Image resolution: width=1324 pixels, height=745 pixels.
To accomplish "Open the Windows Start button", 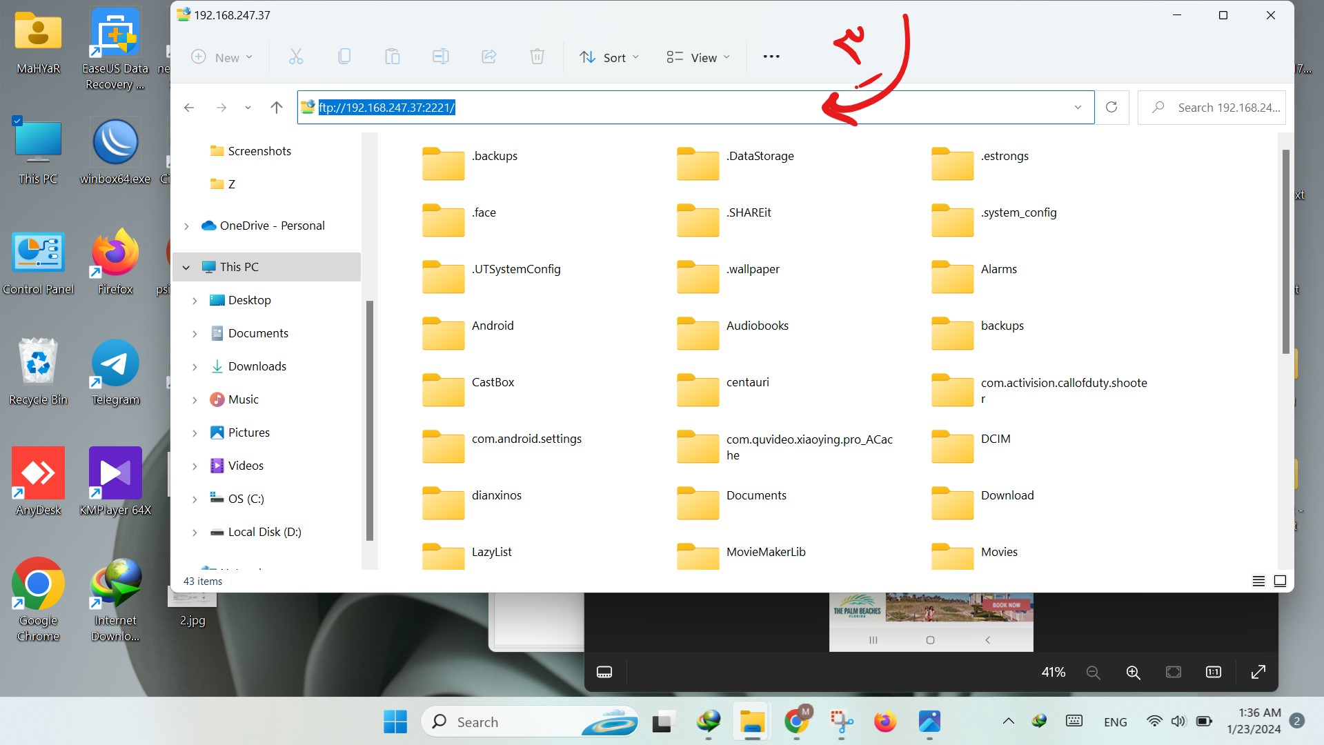I will click(x=395, y=722).
